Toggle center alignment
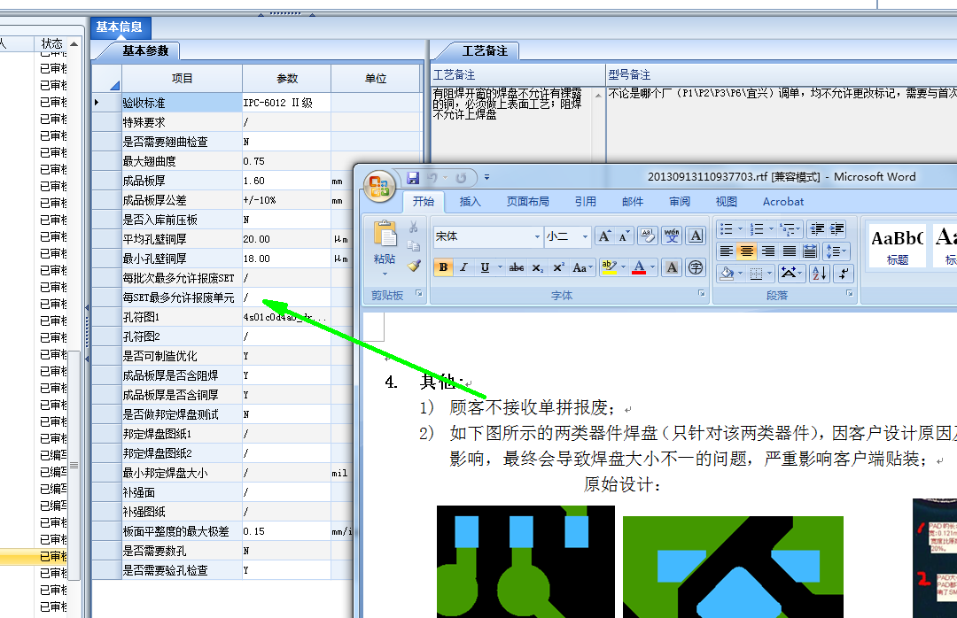The width and height of the screenshot is (957, 618). [746, 251]
